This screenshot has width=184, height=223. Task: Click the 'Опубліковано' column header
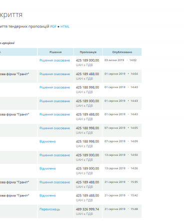122,52
